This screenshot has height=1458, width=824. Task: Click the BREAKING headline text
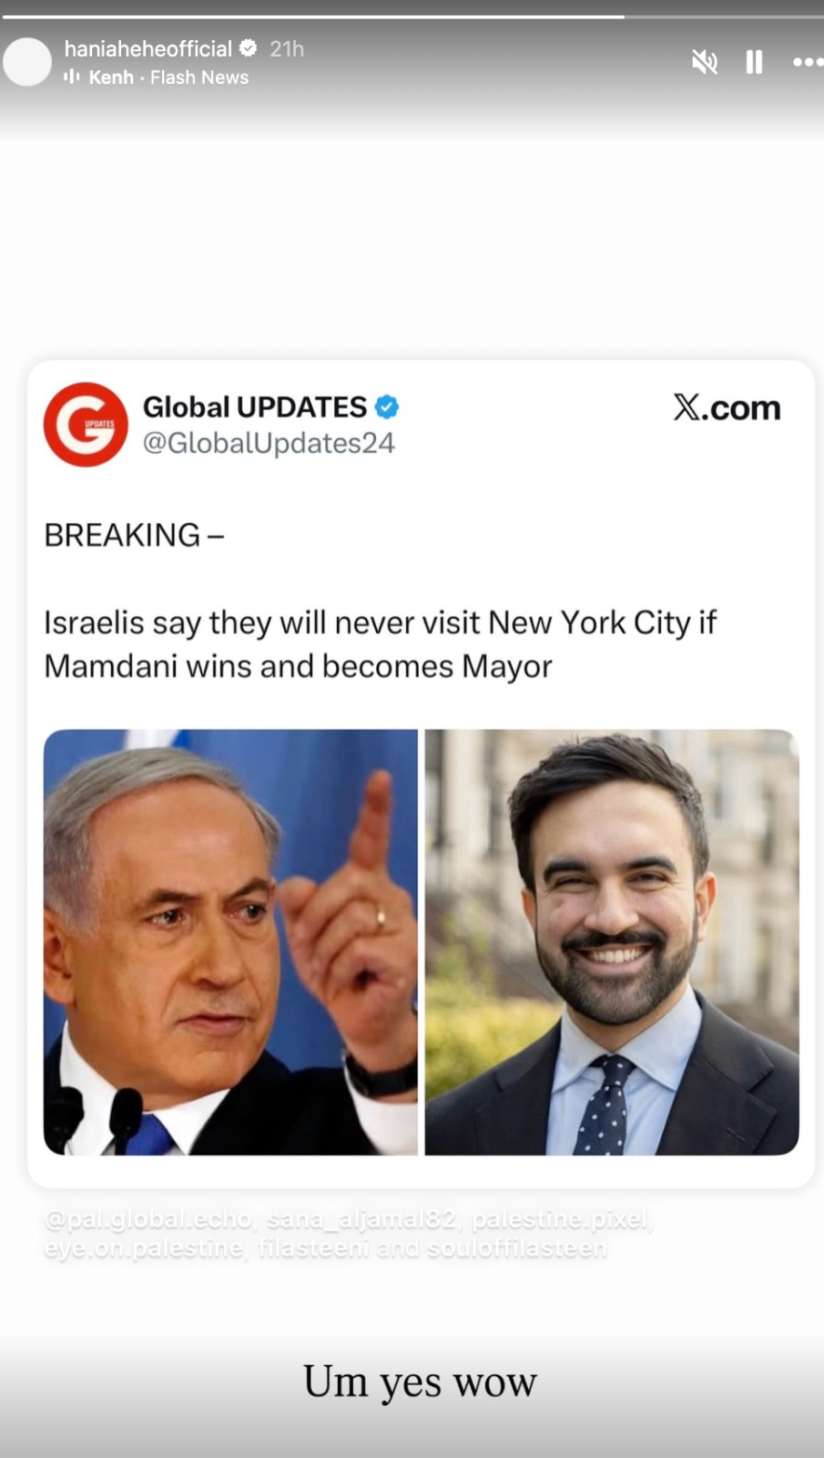(134, 535)
